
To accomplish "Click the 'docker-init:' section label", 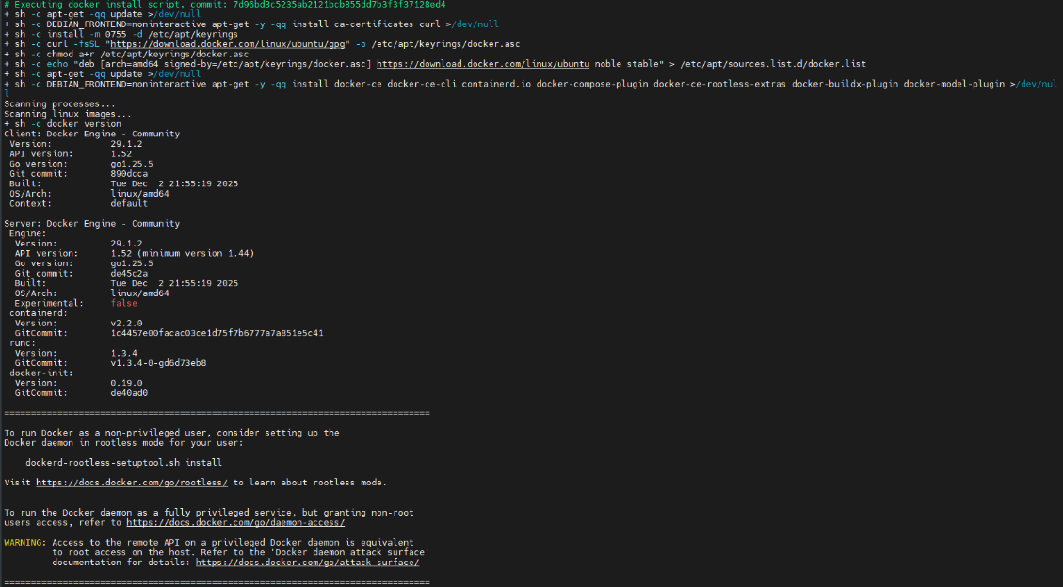I will (x=41, y=373).
